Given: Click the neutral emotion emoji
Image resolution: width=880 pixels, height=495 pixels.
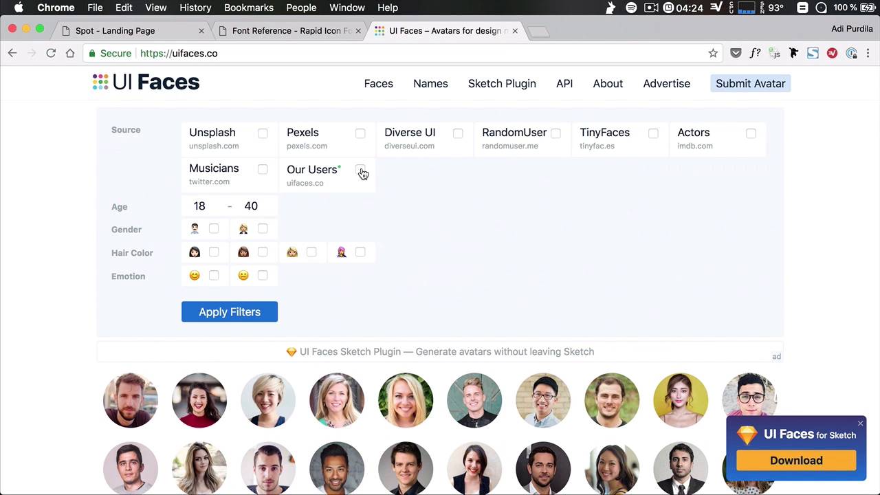Looking at the screenshot, I should [x=243, y=276].
